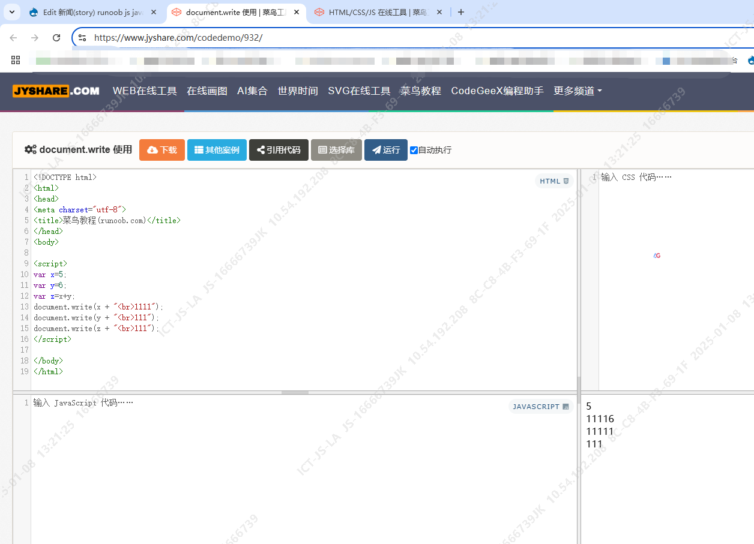
Task: Open CodeGeeX编程助手 in the navbar
Action: (497, 91)
